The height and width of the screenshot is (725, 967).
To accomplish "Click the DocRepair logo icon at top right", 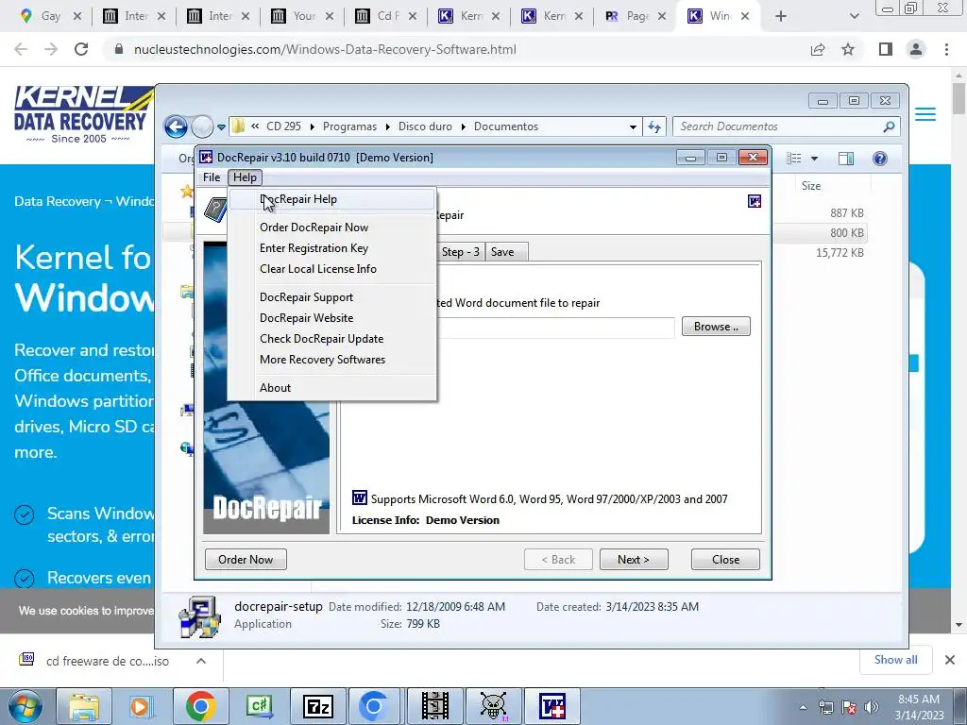I will (x=755, y=201).
